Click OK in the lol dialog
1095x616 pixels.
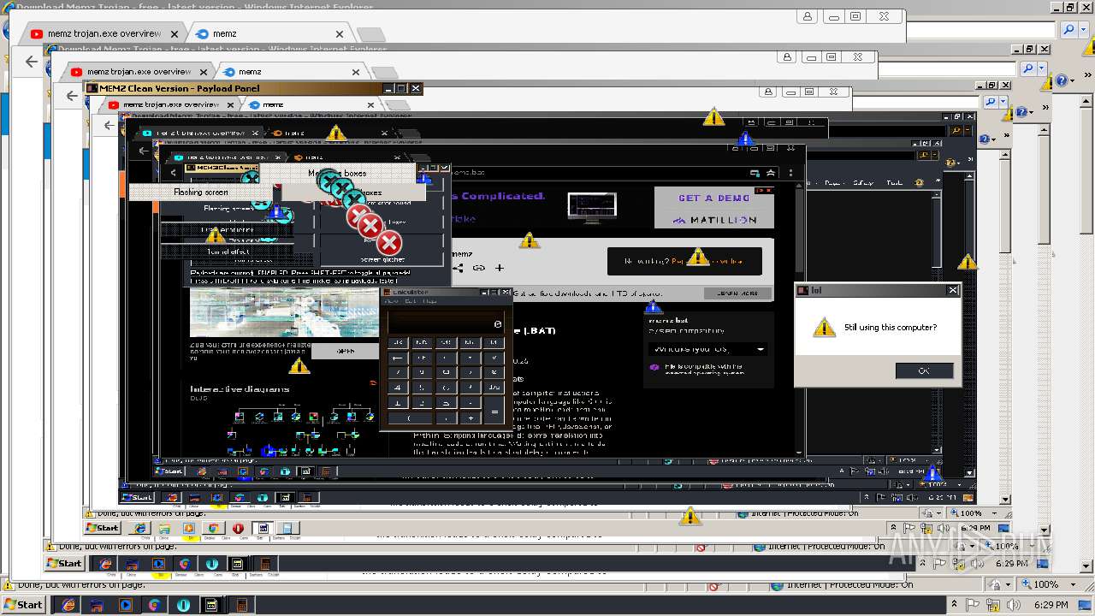pyautogui.click(x=924, y=370)
